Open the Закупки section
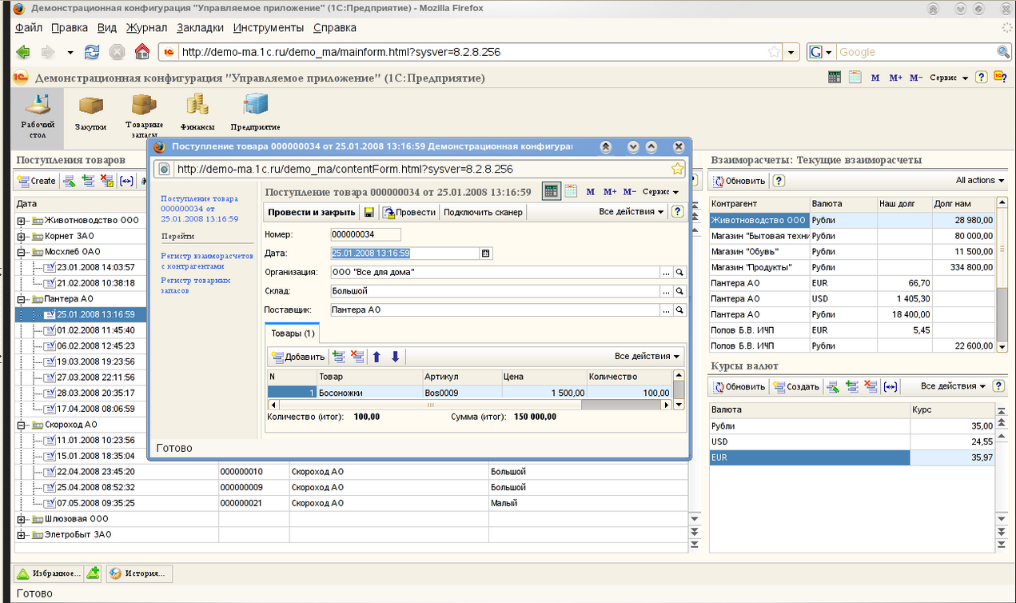Screen dimensions: 1016x603 point(90,114)
